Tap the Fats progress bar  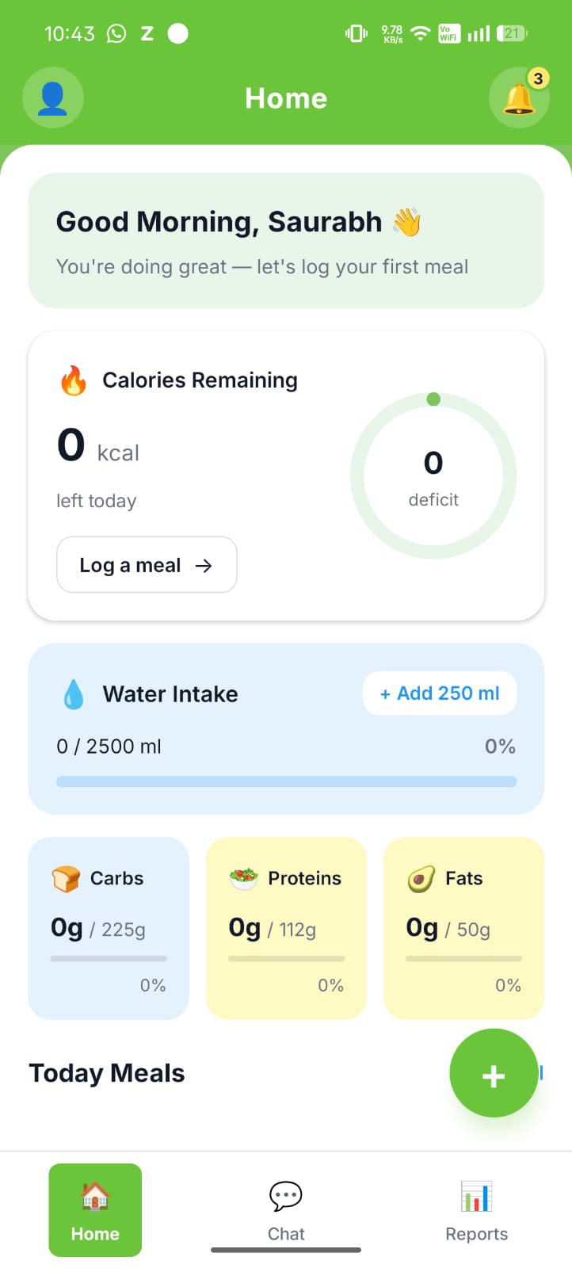pyautogui.click(x=463, y=958)
